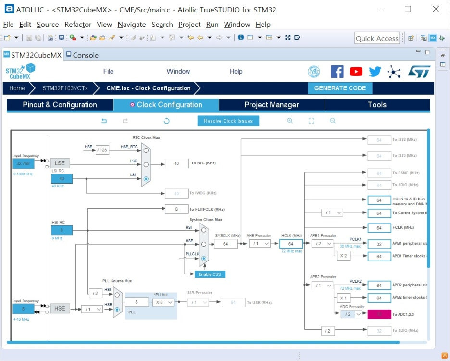Image resolution: width=450 pixels, height=361 pixels.
Task: Open the Twitter bird icon
Action: (375, 72)
